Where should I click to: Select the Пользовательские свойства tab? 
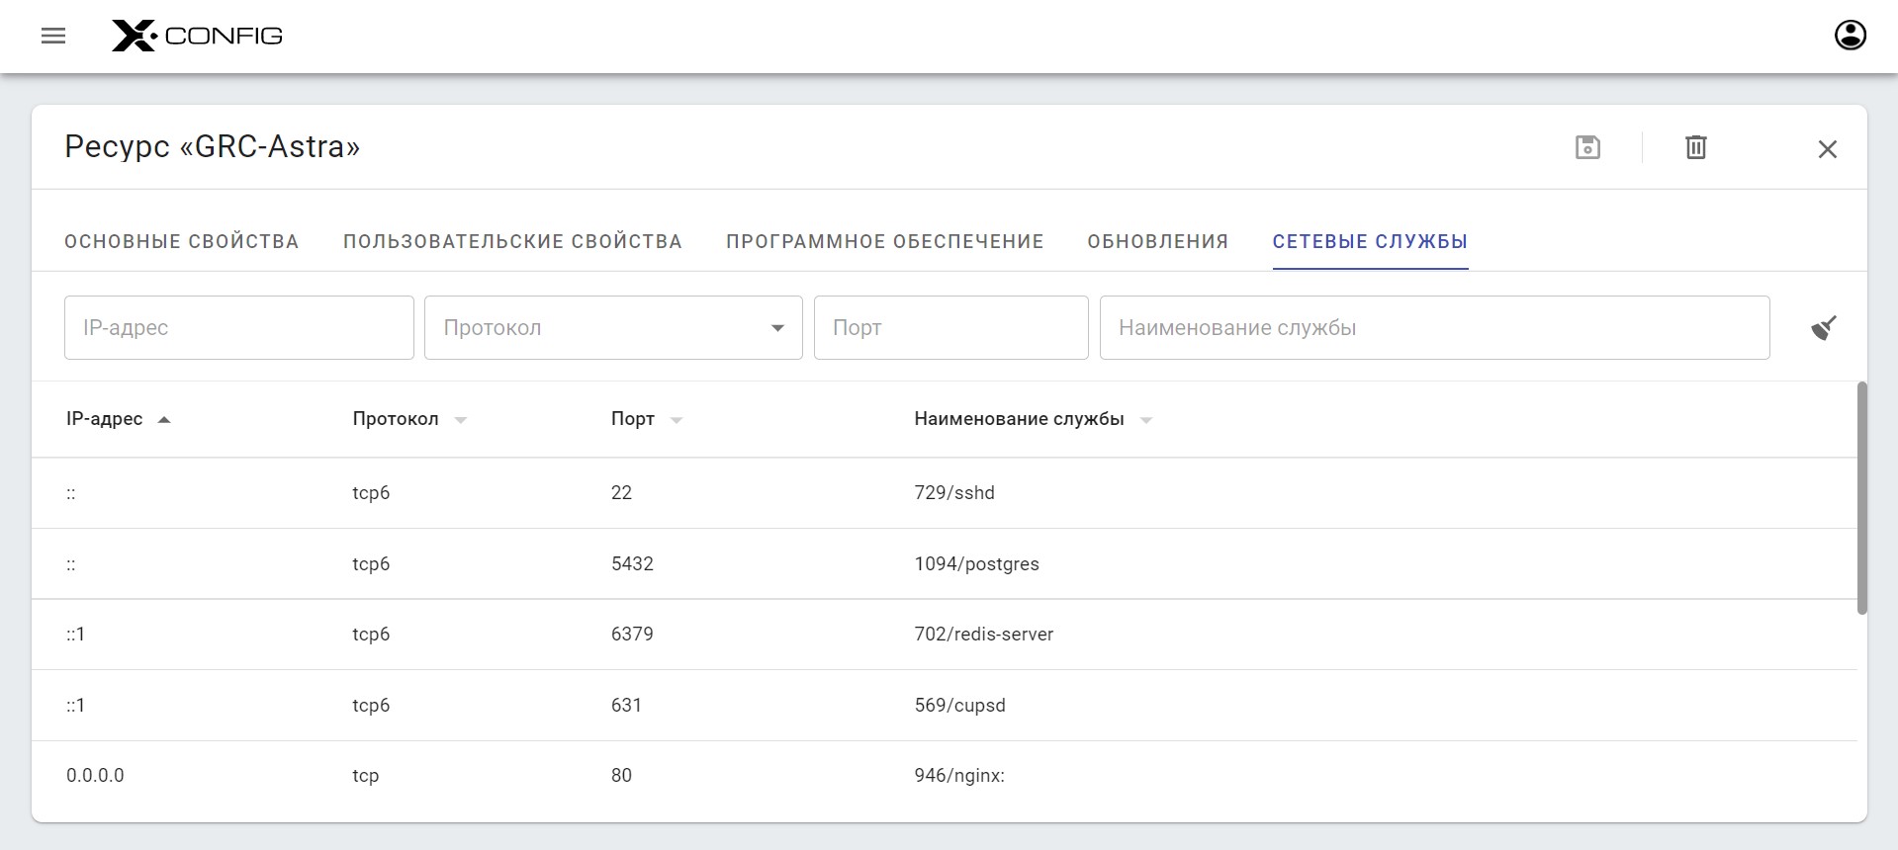click(512, 242)
